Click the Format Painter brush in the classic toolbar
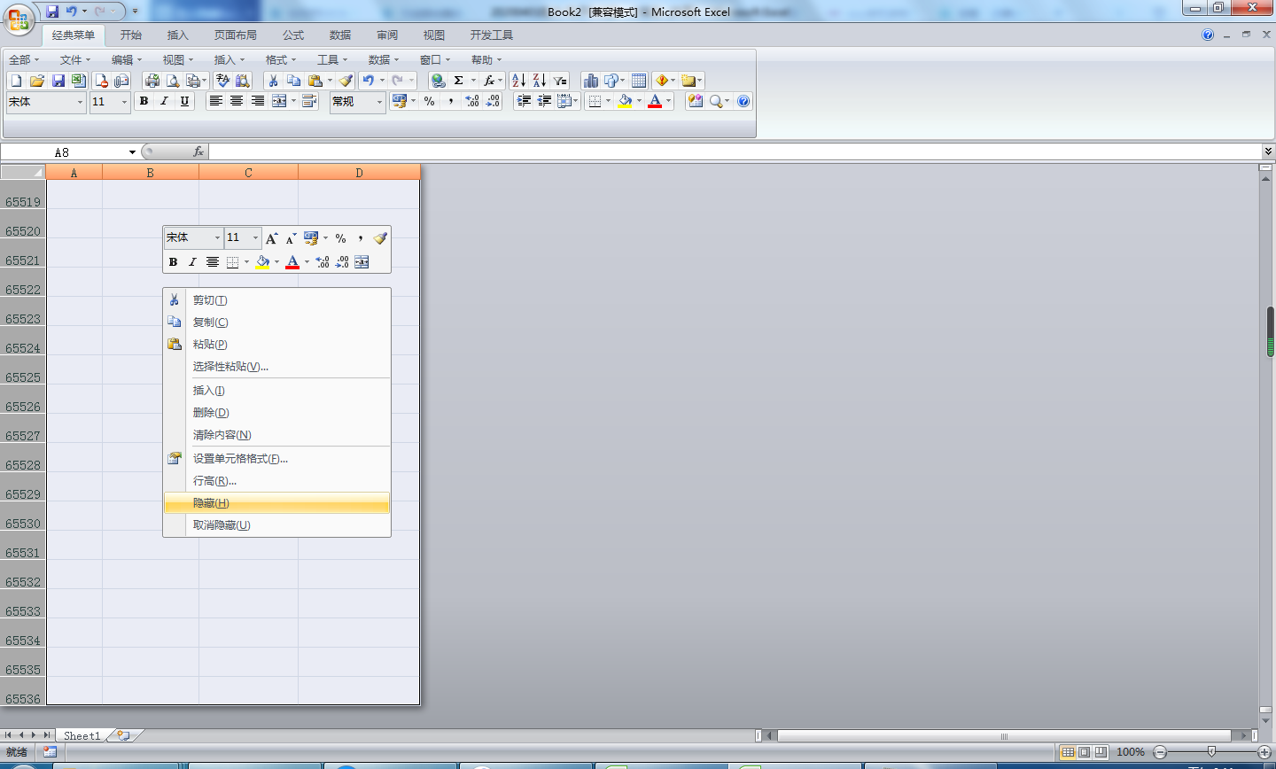 346,81
